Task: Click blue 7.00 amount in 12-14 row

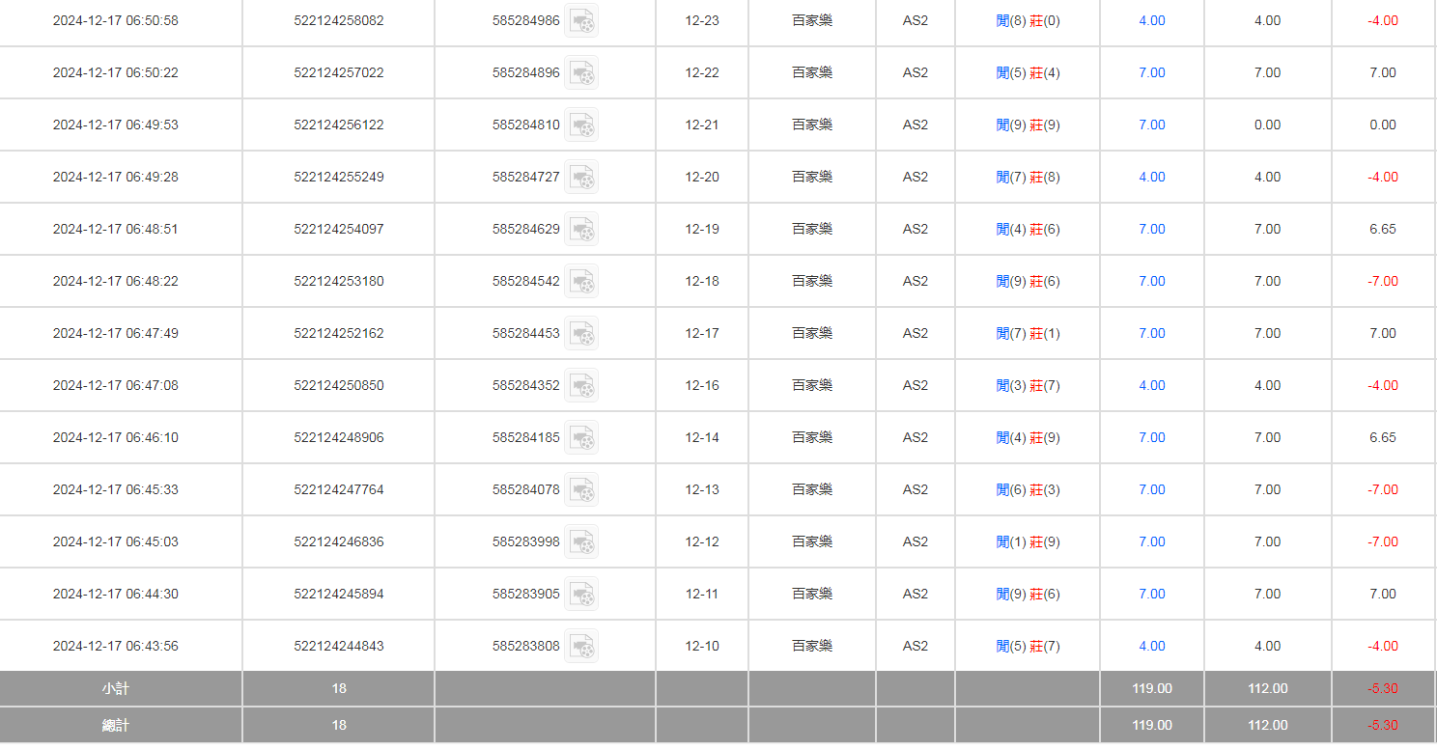Action: [1151, 437]
